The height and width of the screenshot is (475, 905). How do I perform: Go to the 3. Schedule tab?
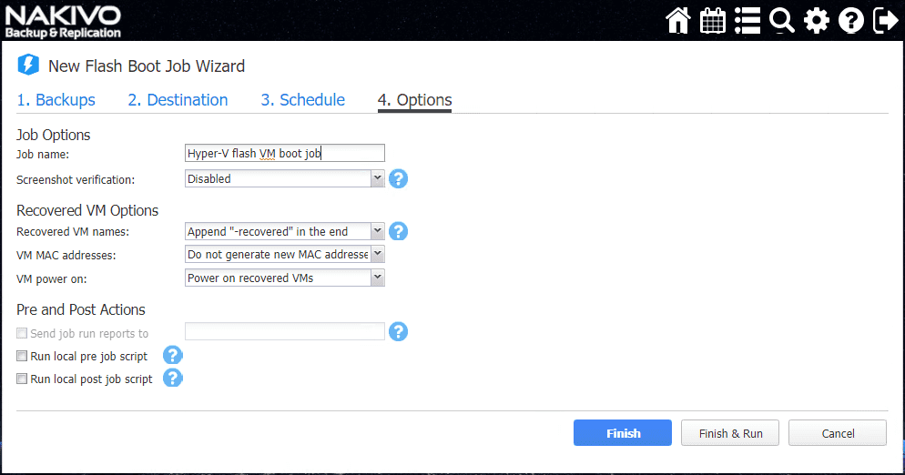click(302, 100)
